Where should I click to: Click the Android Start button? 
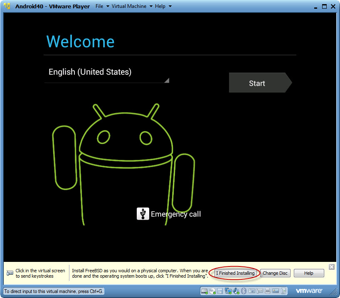(261, 83)
